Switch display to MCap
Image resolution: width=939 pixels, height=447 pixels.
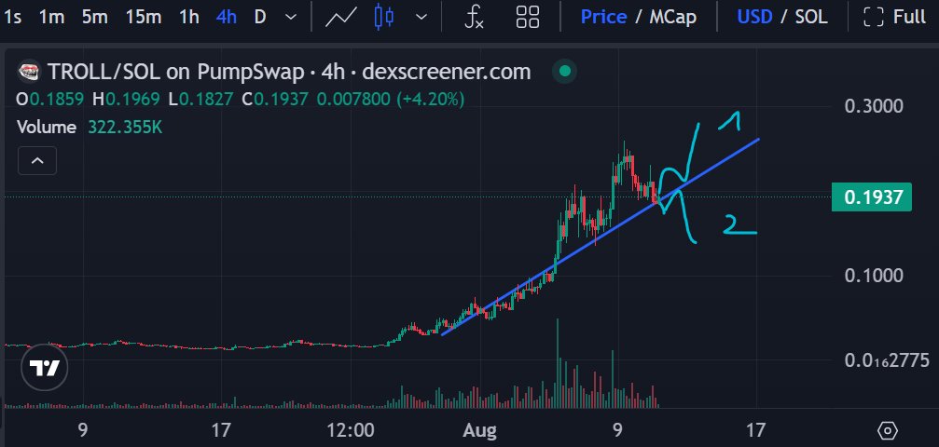673,17
